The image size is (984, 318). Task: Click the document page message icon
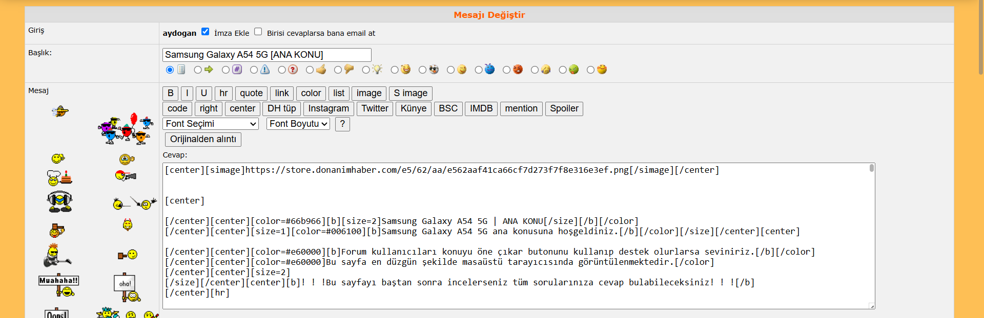181,70
